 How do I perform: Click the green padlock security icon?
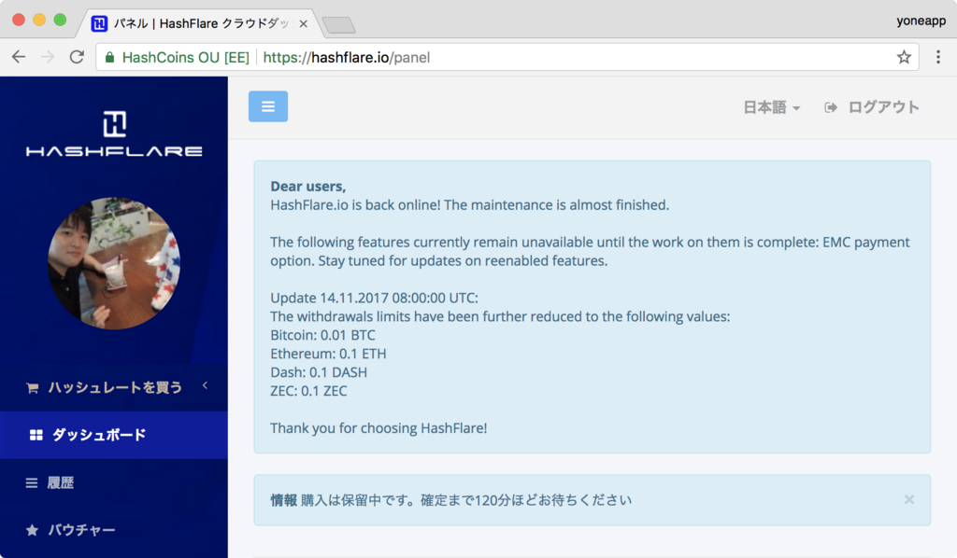[x=110, y=57]
